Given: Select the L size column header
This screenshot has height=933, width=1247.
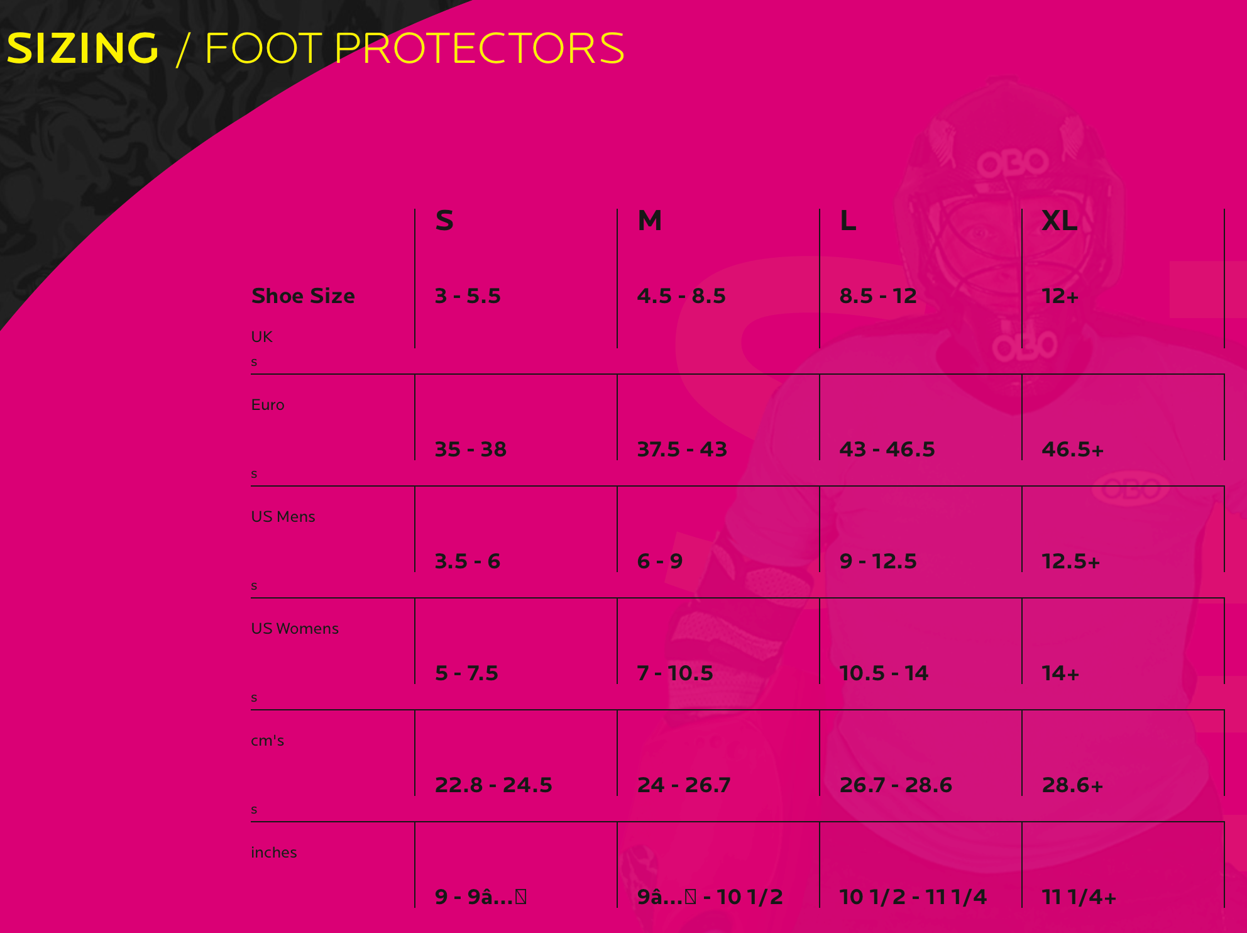Looking at the screenshot, I should click(x=848, y=221).
